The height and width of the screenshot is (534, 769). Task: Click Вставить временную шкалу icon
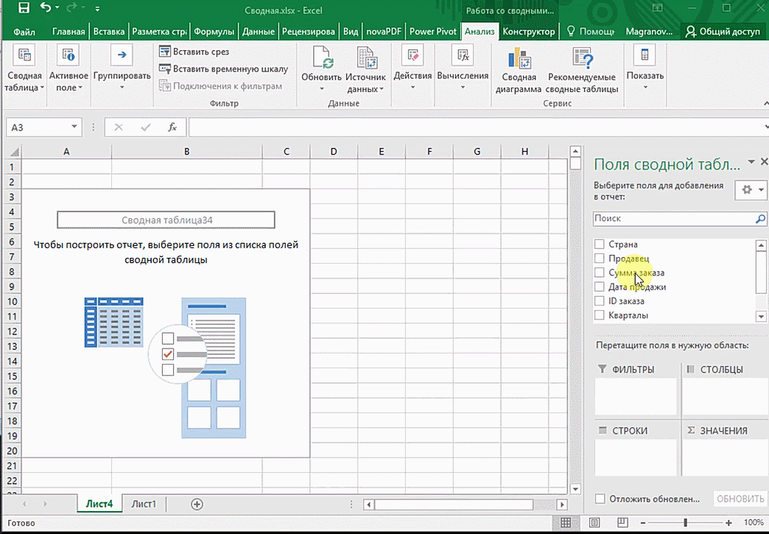coord(165,69)
